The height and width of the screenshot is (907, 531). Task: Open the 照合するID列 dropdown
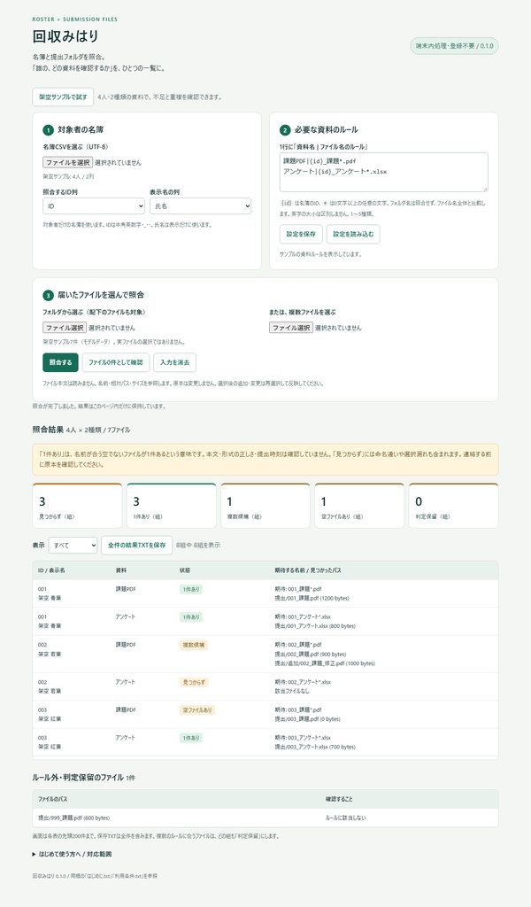coord(94,205)
